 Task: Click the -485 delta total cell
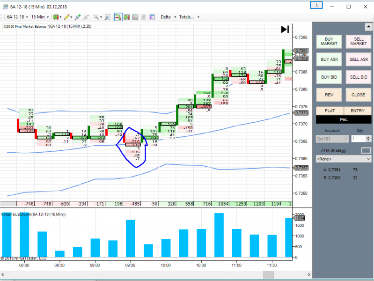132,204
